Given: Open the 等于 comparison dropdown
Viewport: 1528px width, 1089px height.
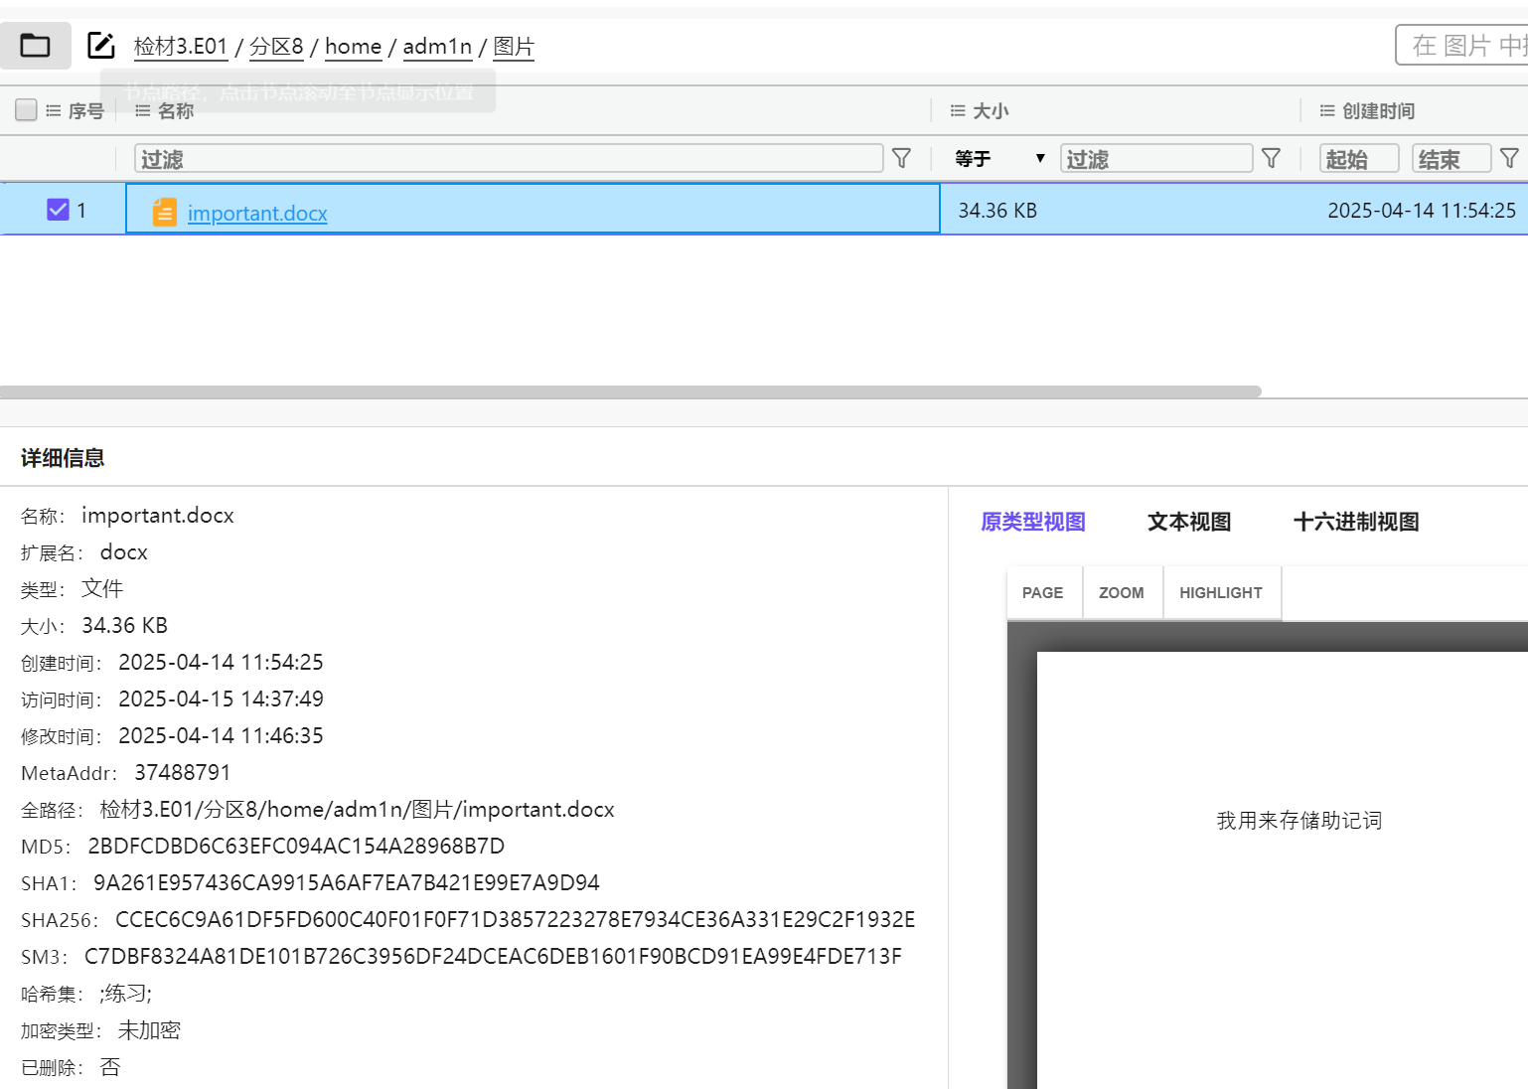Looking at the screenshot, I should tap(999, 158).
